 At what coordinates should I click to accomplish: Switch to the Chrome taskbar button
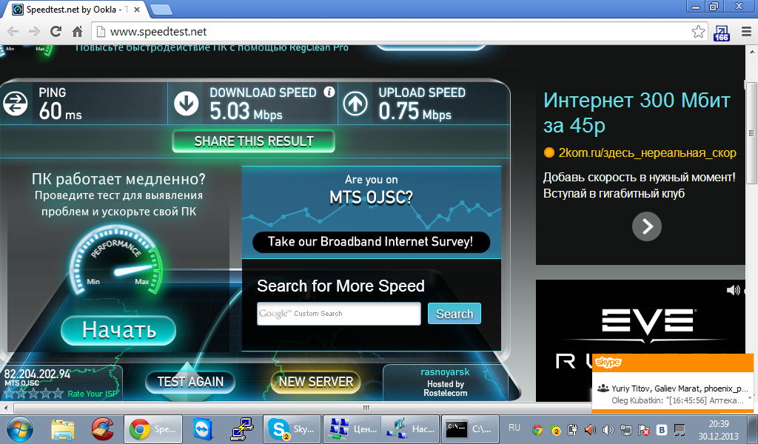tap(153, 429)
